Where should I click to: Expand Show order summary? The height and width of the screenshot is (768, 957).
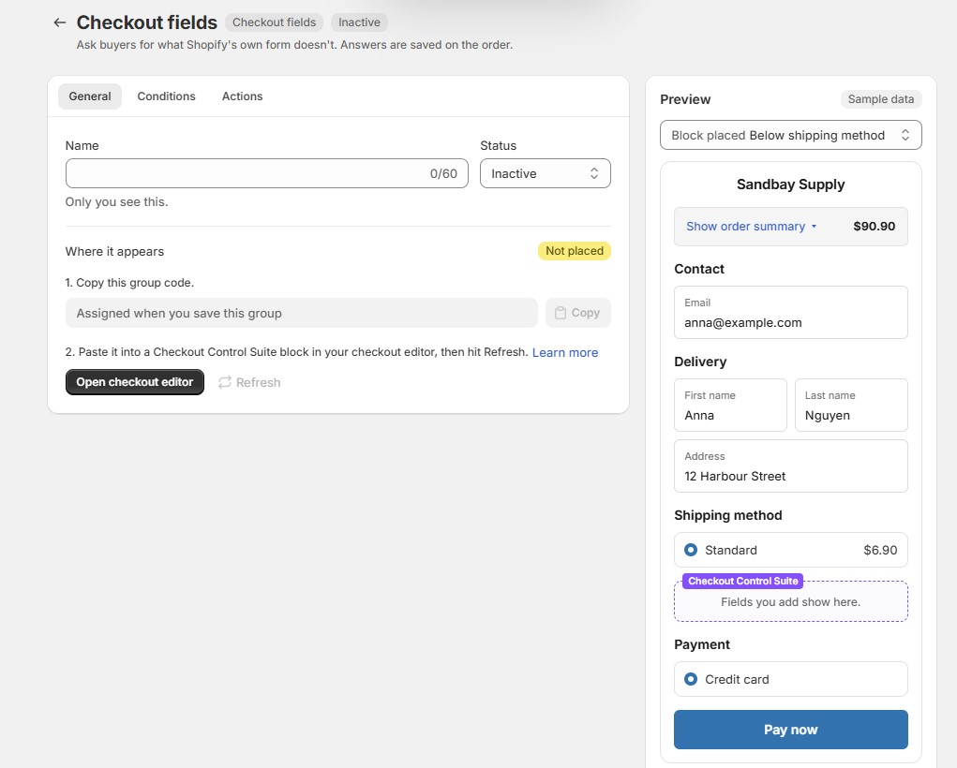[751, 227]
